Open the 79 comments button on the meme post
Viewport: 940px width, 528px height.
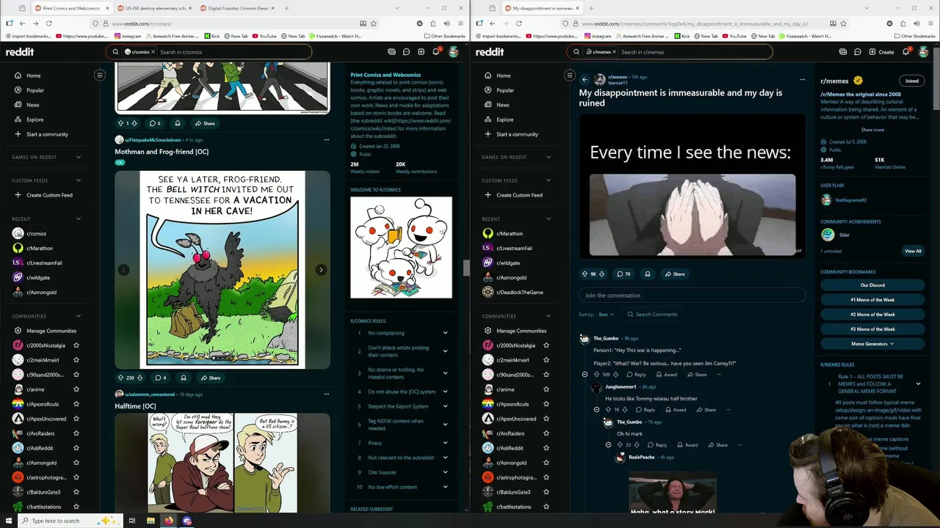pyautogui.click(x=623, y=274)
